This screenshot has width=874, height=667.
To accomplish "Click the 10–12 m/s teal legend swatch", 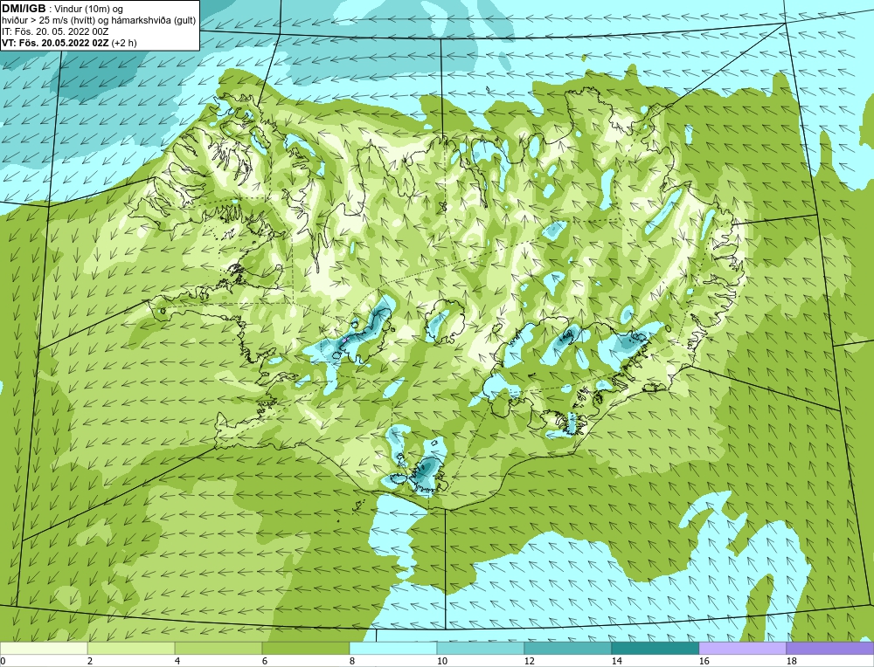I will pyautogui.click(x=481, y=649).
